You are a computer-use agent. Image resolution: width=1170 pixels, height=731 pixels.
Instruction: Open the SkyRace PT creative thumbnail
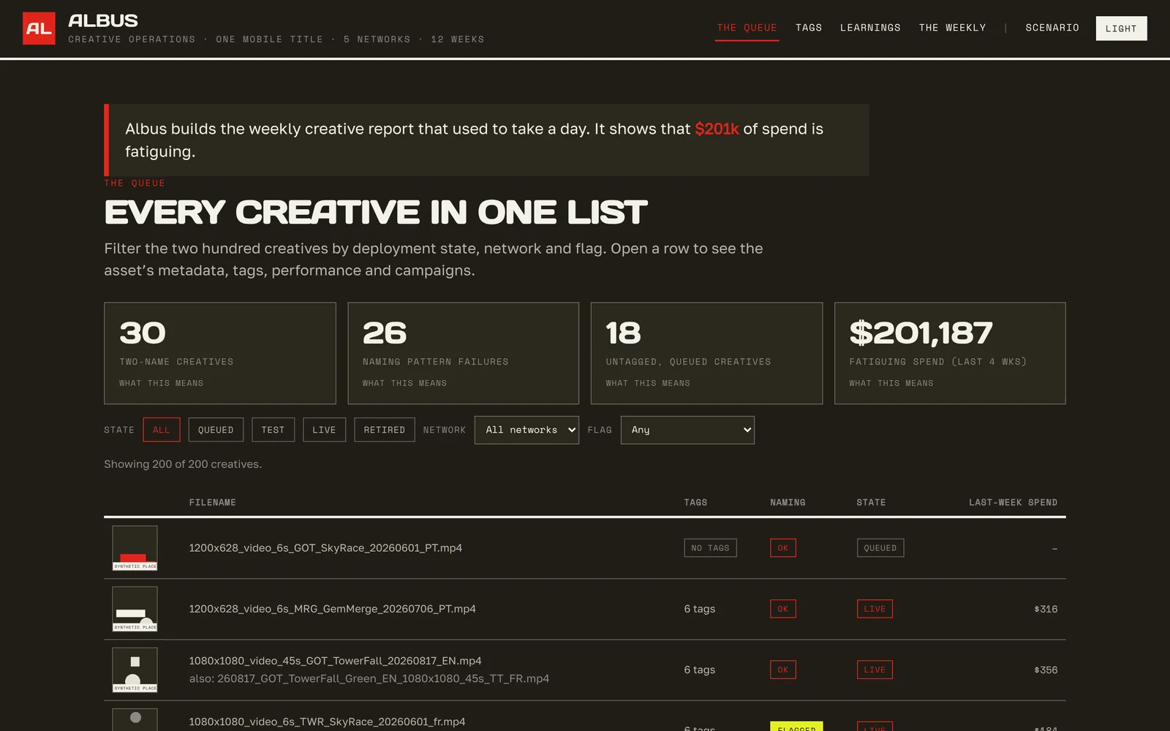tap(135, 548)
